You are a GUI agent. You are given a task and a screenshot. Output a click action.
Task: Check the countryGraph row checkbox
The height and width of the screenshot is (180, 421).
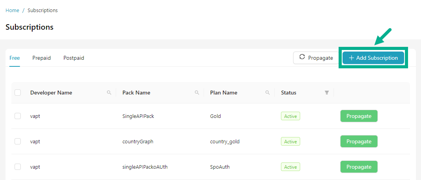(18, 141)
